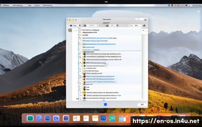Click the teal app icon in the dock
202x127 pixels.
[30, 118]
